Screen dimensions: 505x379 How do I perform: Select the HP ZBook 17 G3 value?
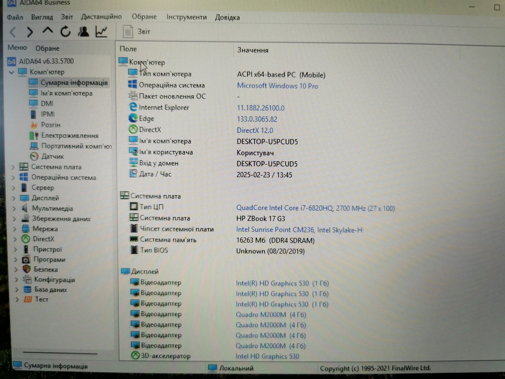(x=261, y=219)
